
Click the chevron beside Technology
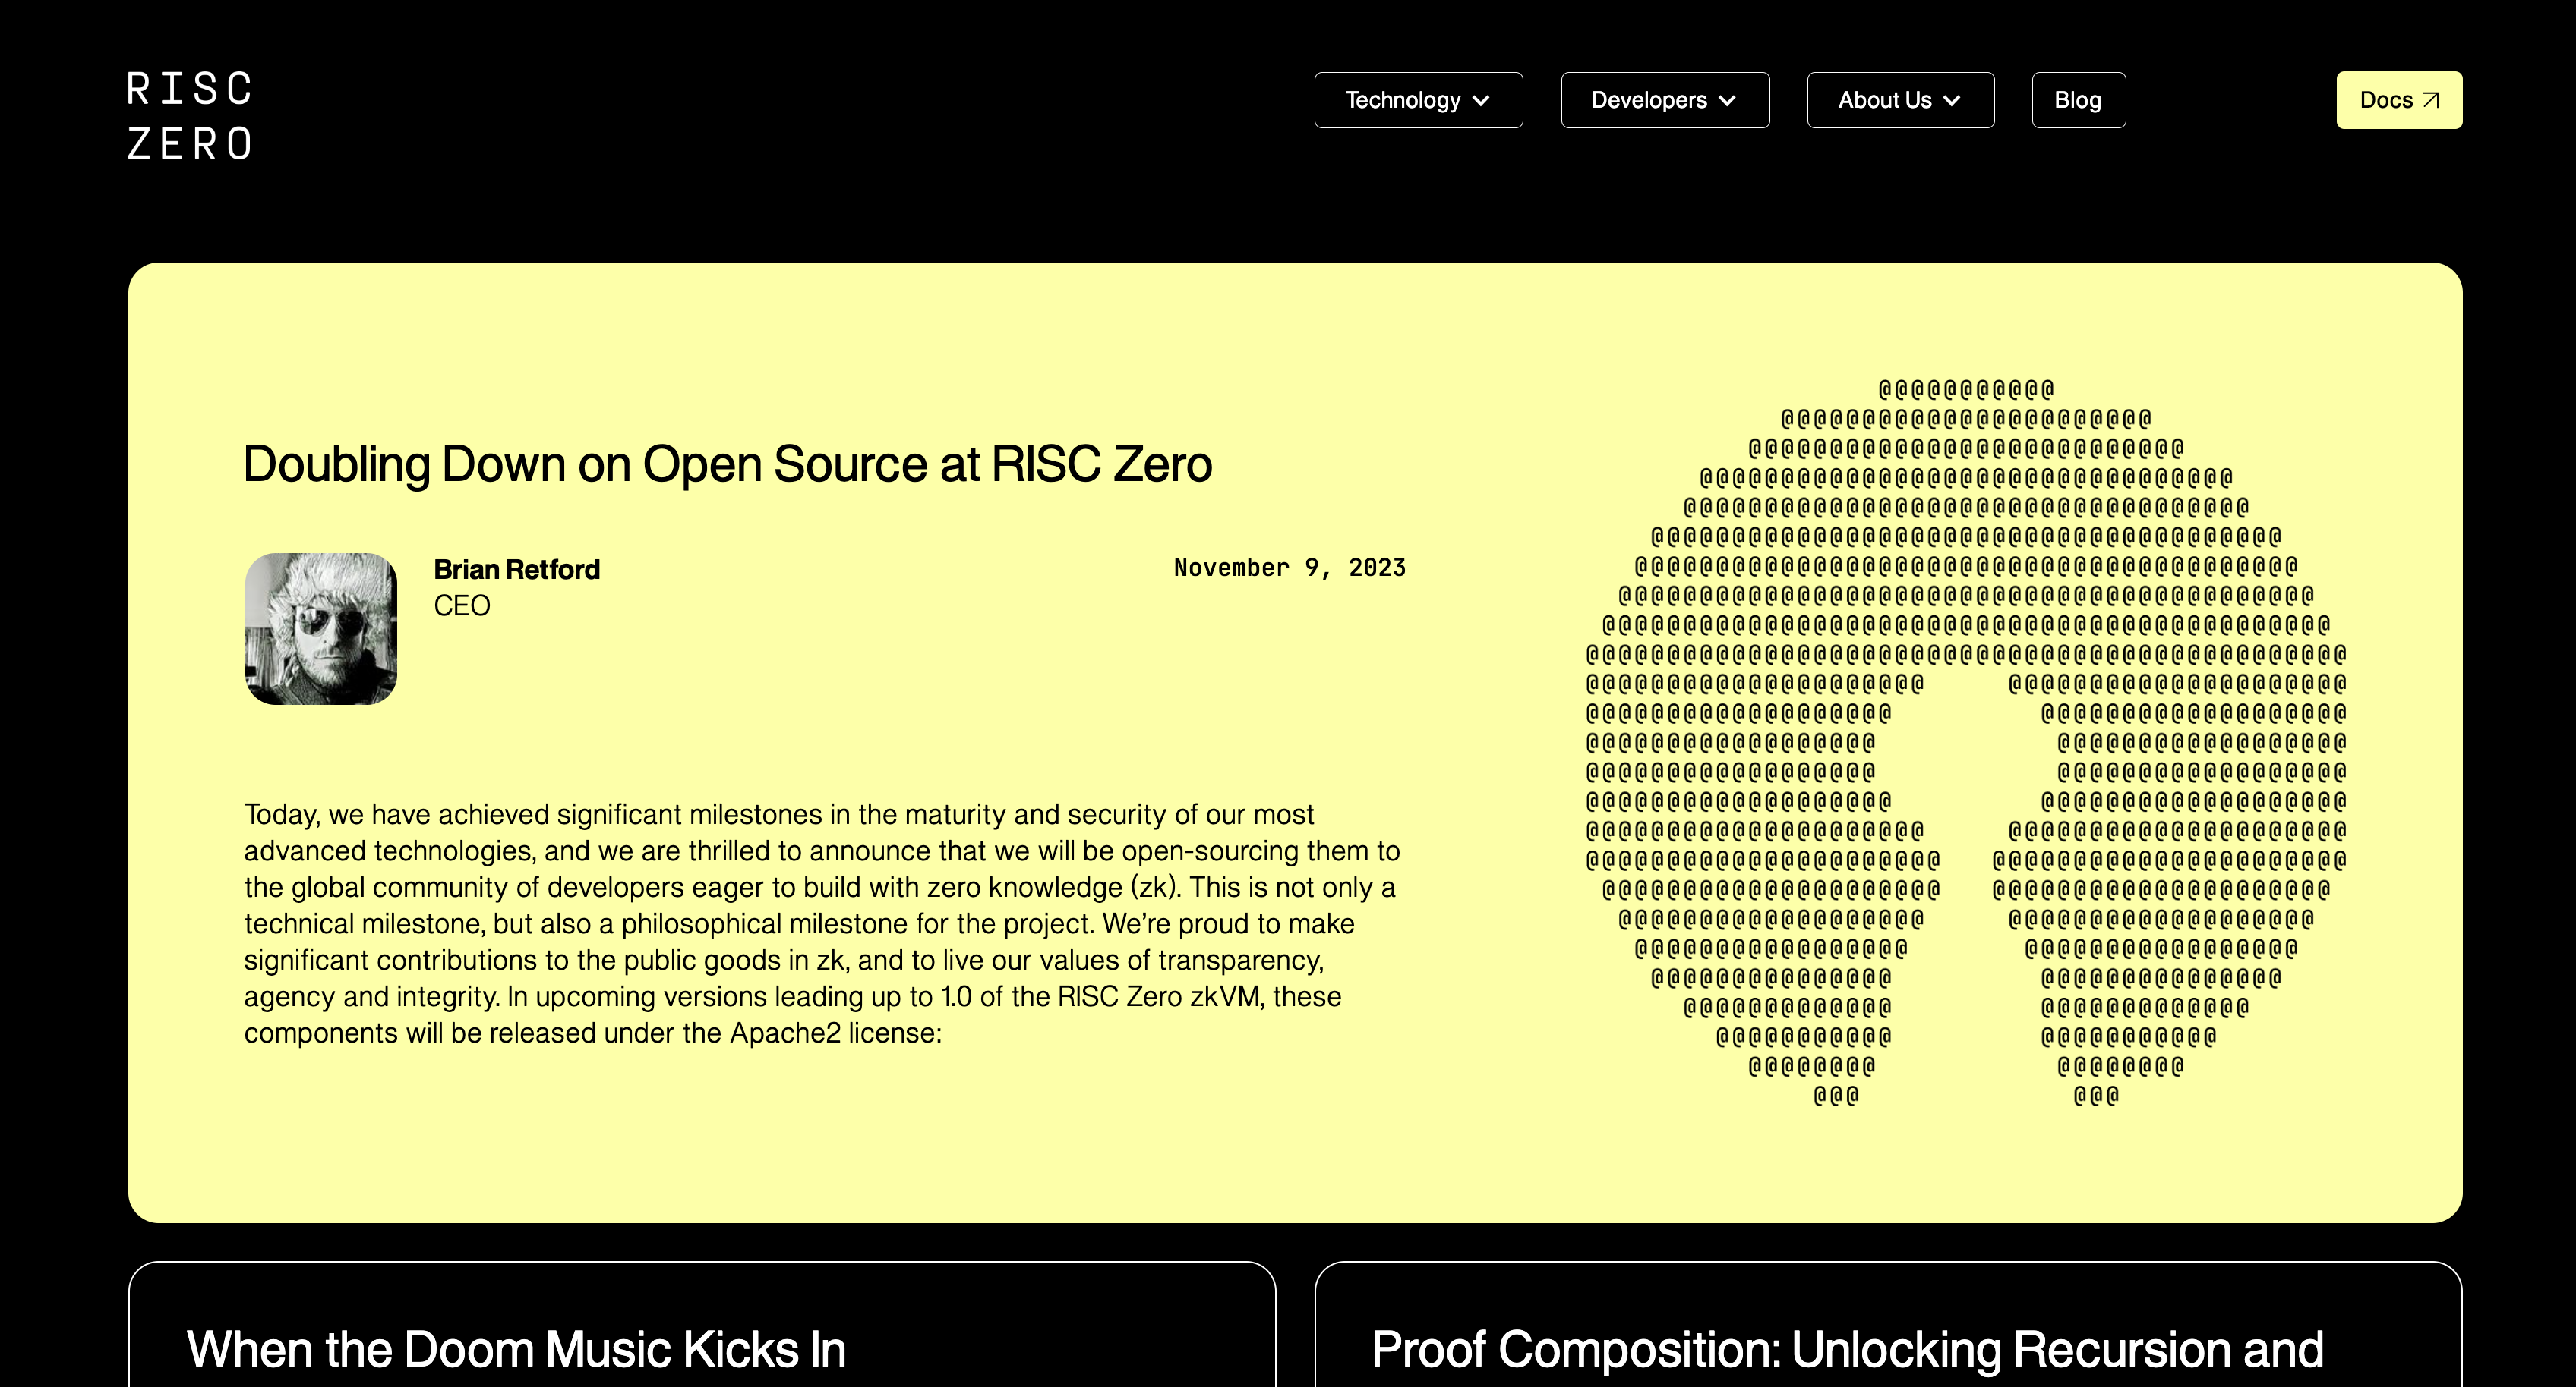(1482, 101)
